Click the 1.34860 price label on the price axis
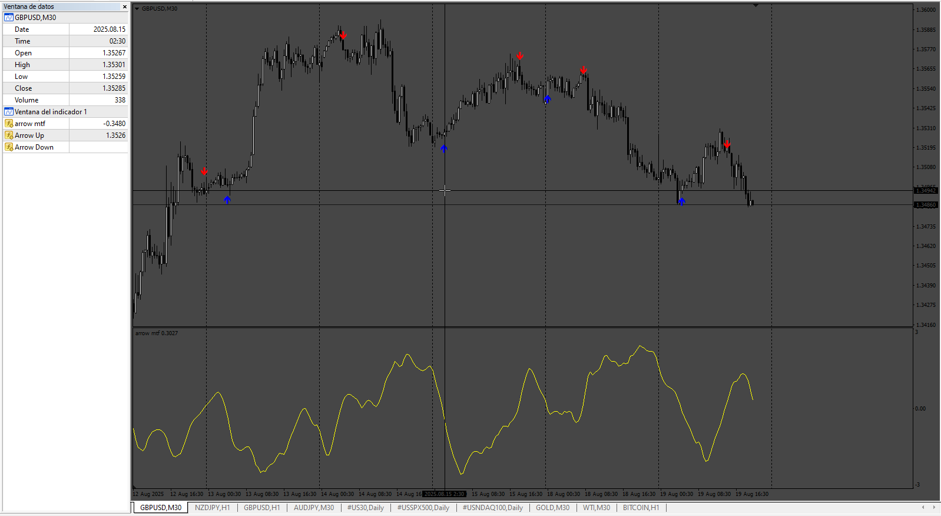Image resolution: width=941 pixels, height=516 pixels. coord(926,205)
